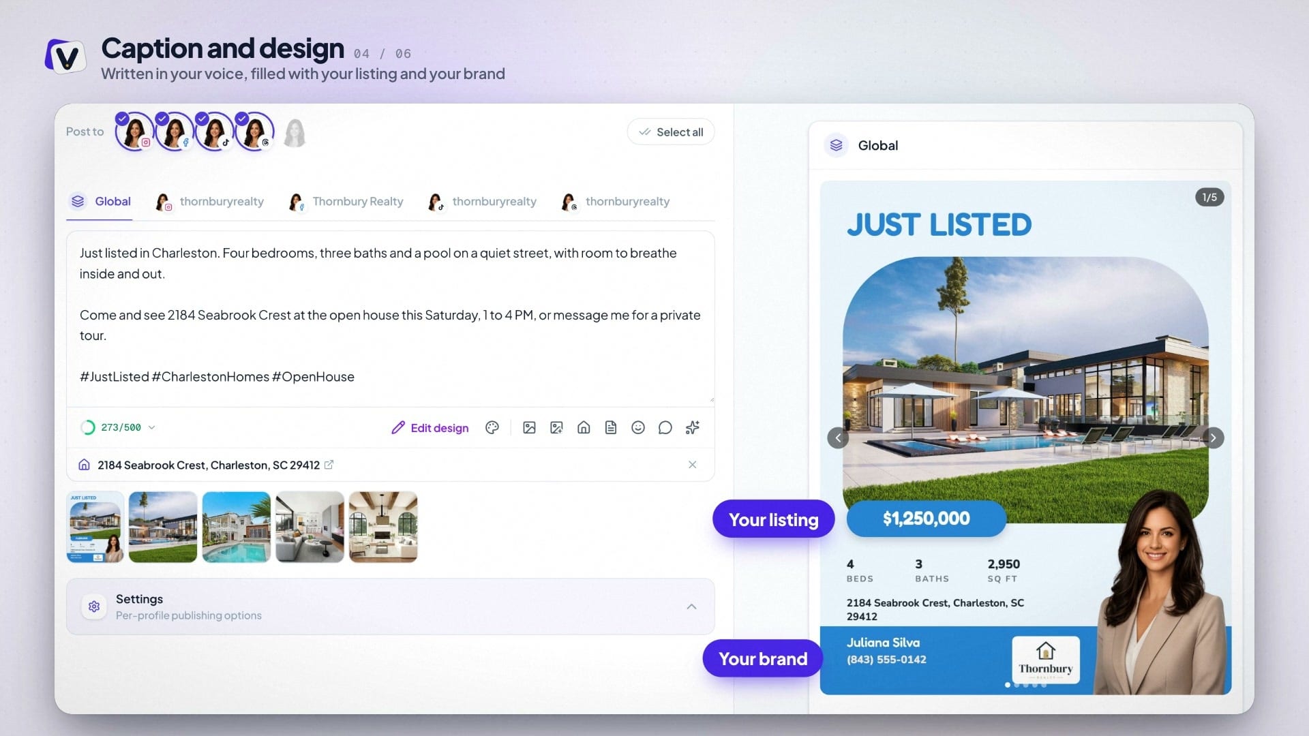Click the app logo in the top-left corner
This screenshot has width=1309, height=736.
point(65,56)
